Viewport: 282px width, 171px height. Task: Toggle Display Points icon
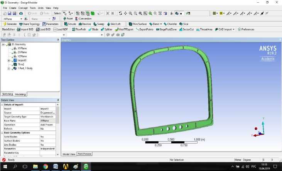coord(181,14)
